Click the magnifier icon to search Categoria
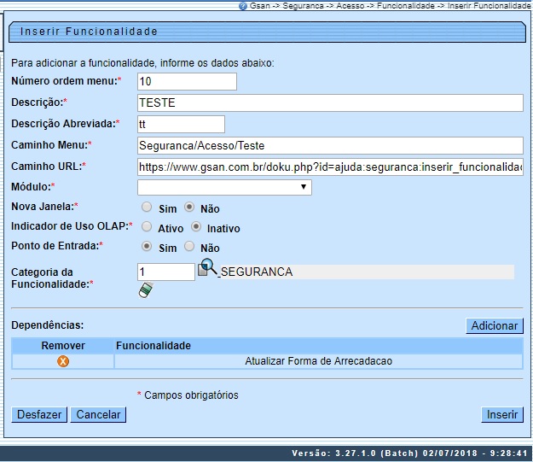533x462 pixels. [208, 269]
